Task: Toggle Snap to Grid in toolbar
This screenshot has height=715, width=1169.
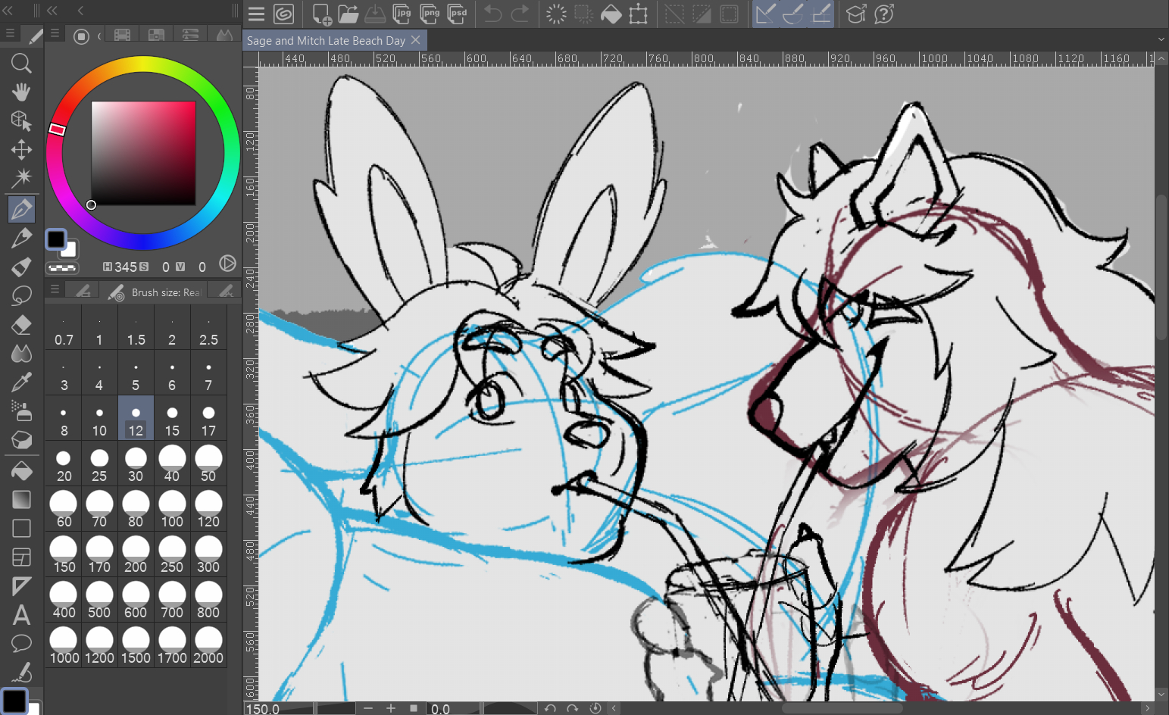Action: pyautogui.click(x=821, y=14)
